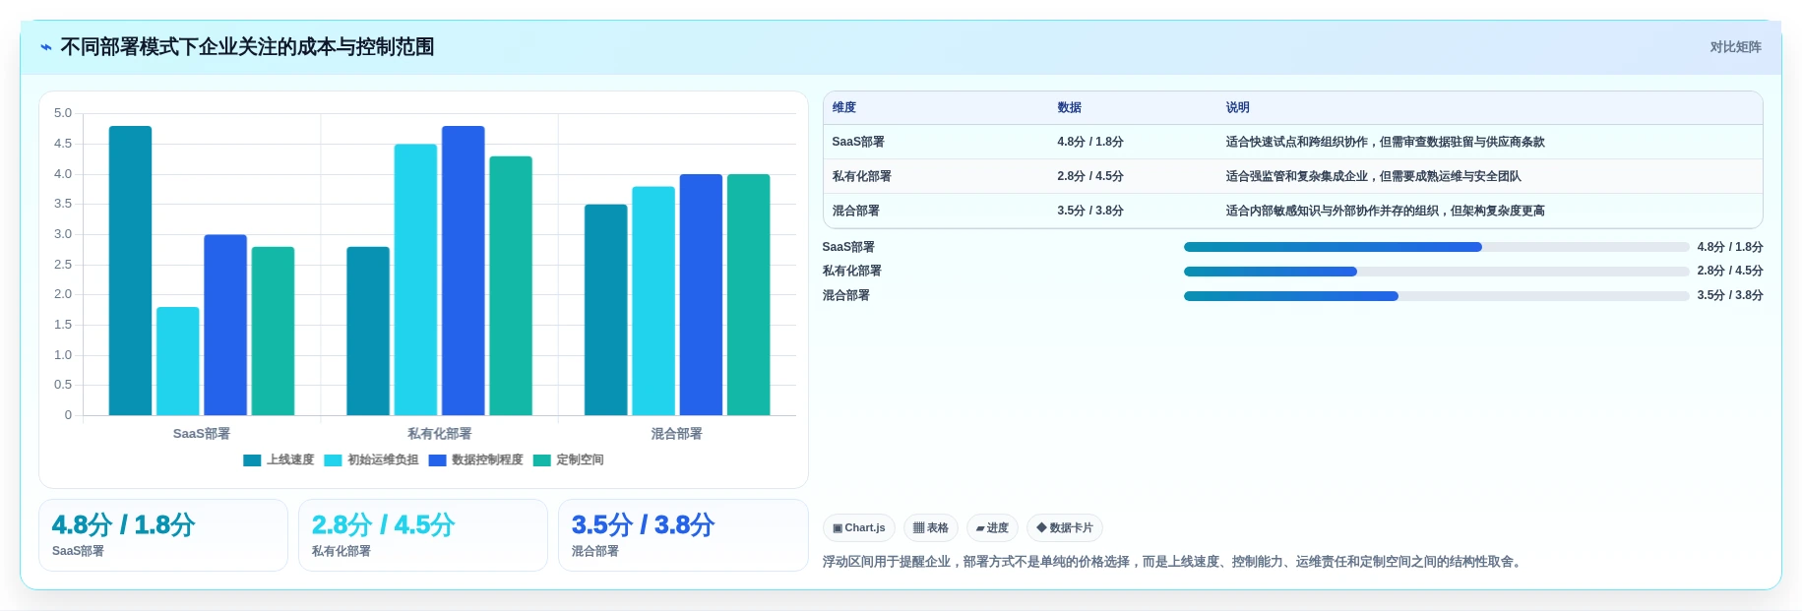1802x611 pixels.
Task: Click the 定制空间 legend color box
Action: point(541,460)
